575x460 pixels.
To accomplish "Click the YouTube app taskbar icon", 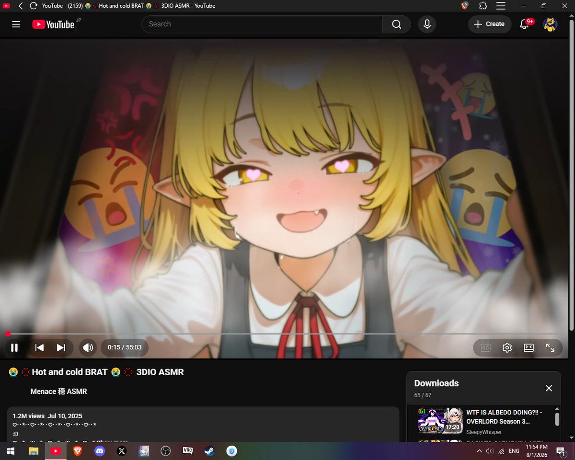I will [56, 451].
